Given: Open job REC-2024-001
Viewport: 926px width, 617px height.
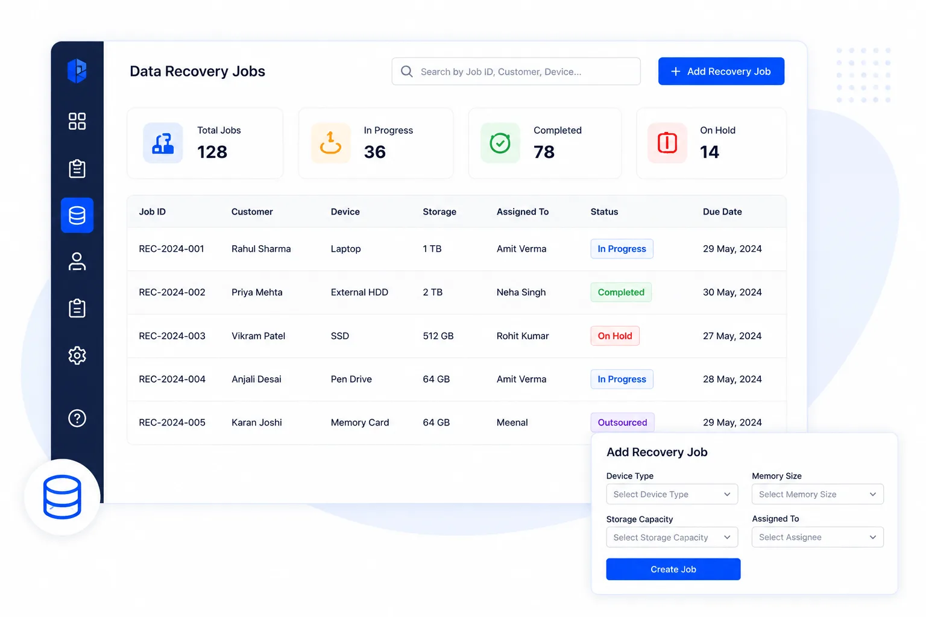Looking at the screenshot, I should (172, 249).
